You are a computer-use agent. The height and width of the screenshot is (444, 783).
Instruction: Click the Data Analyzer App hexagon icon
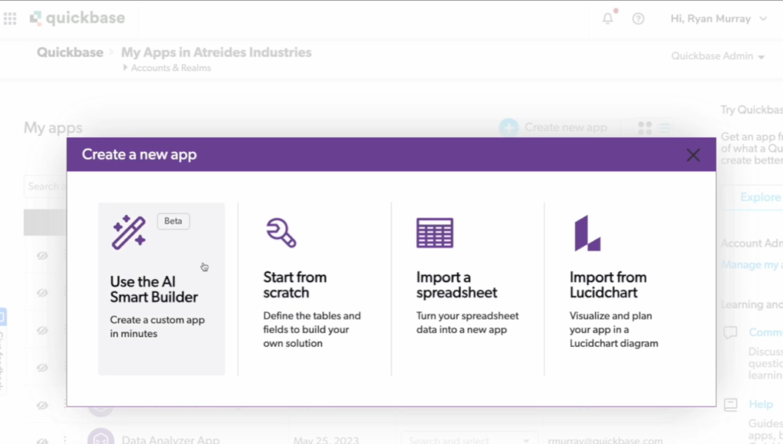[100, 439]
